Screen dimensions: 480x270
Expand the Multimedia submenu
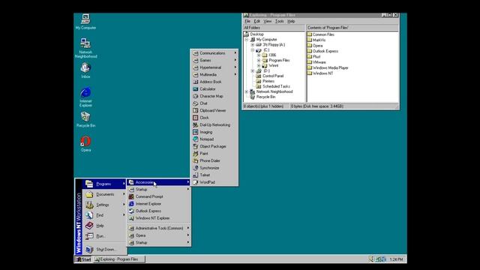point(214,75)
